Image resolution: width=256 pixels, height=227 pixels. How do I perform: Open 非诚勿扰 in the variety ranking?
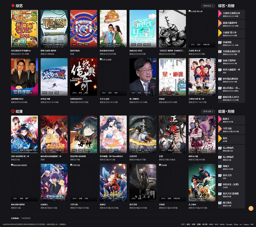[x=231, y=43]
